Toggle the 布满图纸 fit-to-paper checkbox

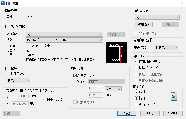pos(75,76)
